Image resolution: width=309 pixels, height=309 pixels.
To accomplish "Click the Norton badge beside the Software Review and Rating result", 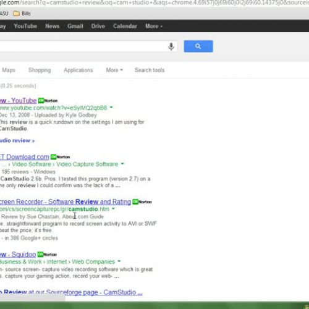I will click(x=142, y=202).
